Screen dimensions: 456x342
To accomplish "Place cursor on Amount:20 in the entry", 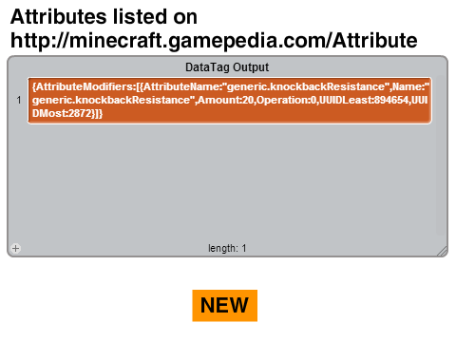I will 226,100.
